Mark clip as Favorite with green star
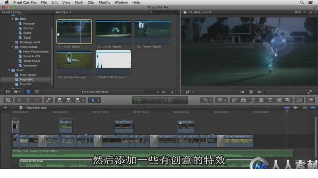Viewport: 318px width, 178px height. tap(19, 100)
